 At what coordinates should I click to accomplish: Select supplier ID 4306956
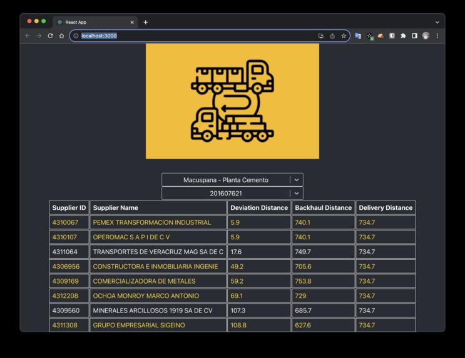point(66,267)
